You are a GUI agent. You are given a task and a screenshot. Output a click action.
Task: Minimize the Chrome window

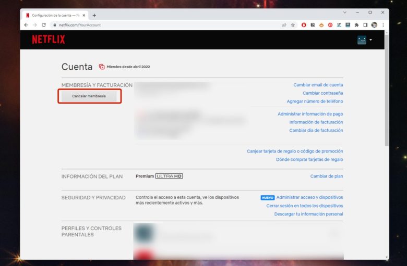coord(357,12)
